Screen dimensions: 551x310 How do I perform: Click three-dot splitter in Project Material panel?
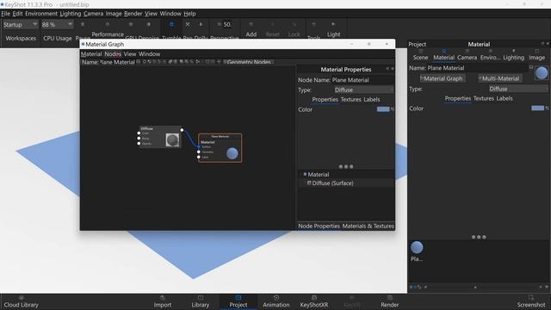tap(479, 238)
